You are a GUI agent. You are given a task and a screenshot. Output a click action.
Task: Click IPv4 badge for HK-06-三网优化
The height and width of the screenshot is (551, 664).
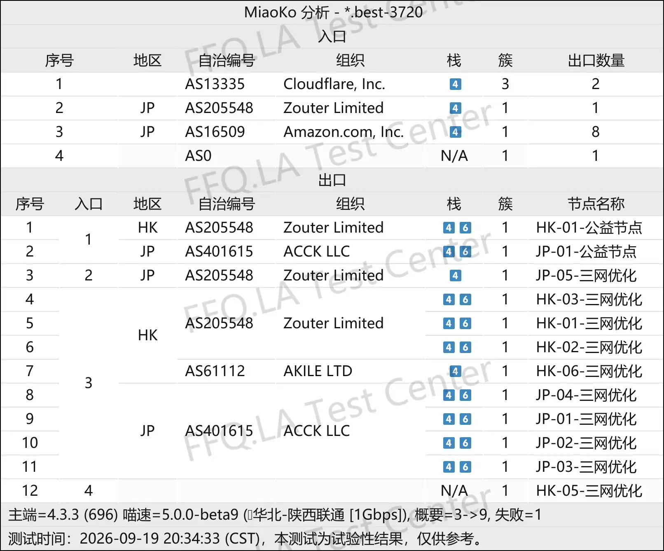[x=455, y=371]
